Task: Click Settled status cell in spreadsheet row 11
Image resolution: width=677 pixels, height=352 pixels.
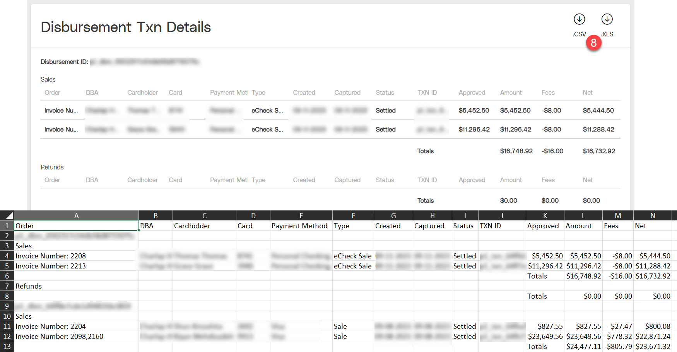Action: click(x=465, y=326)
